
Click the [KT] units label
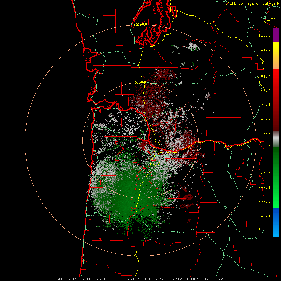point(267,22)
